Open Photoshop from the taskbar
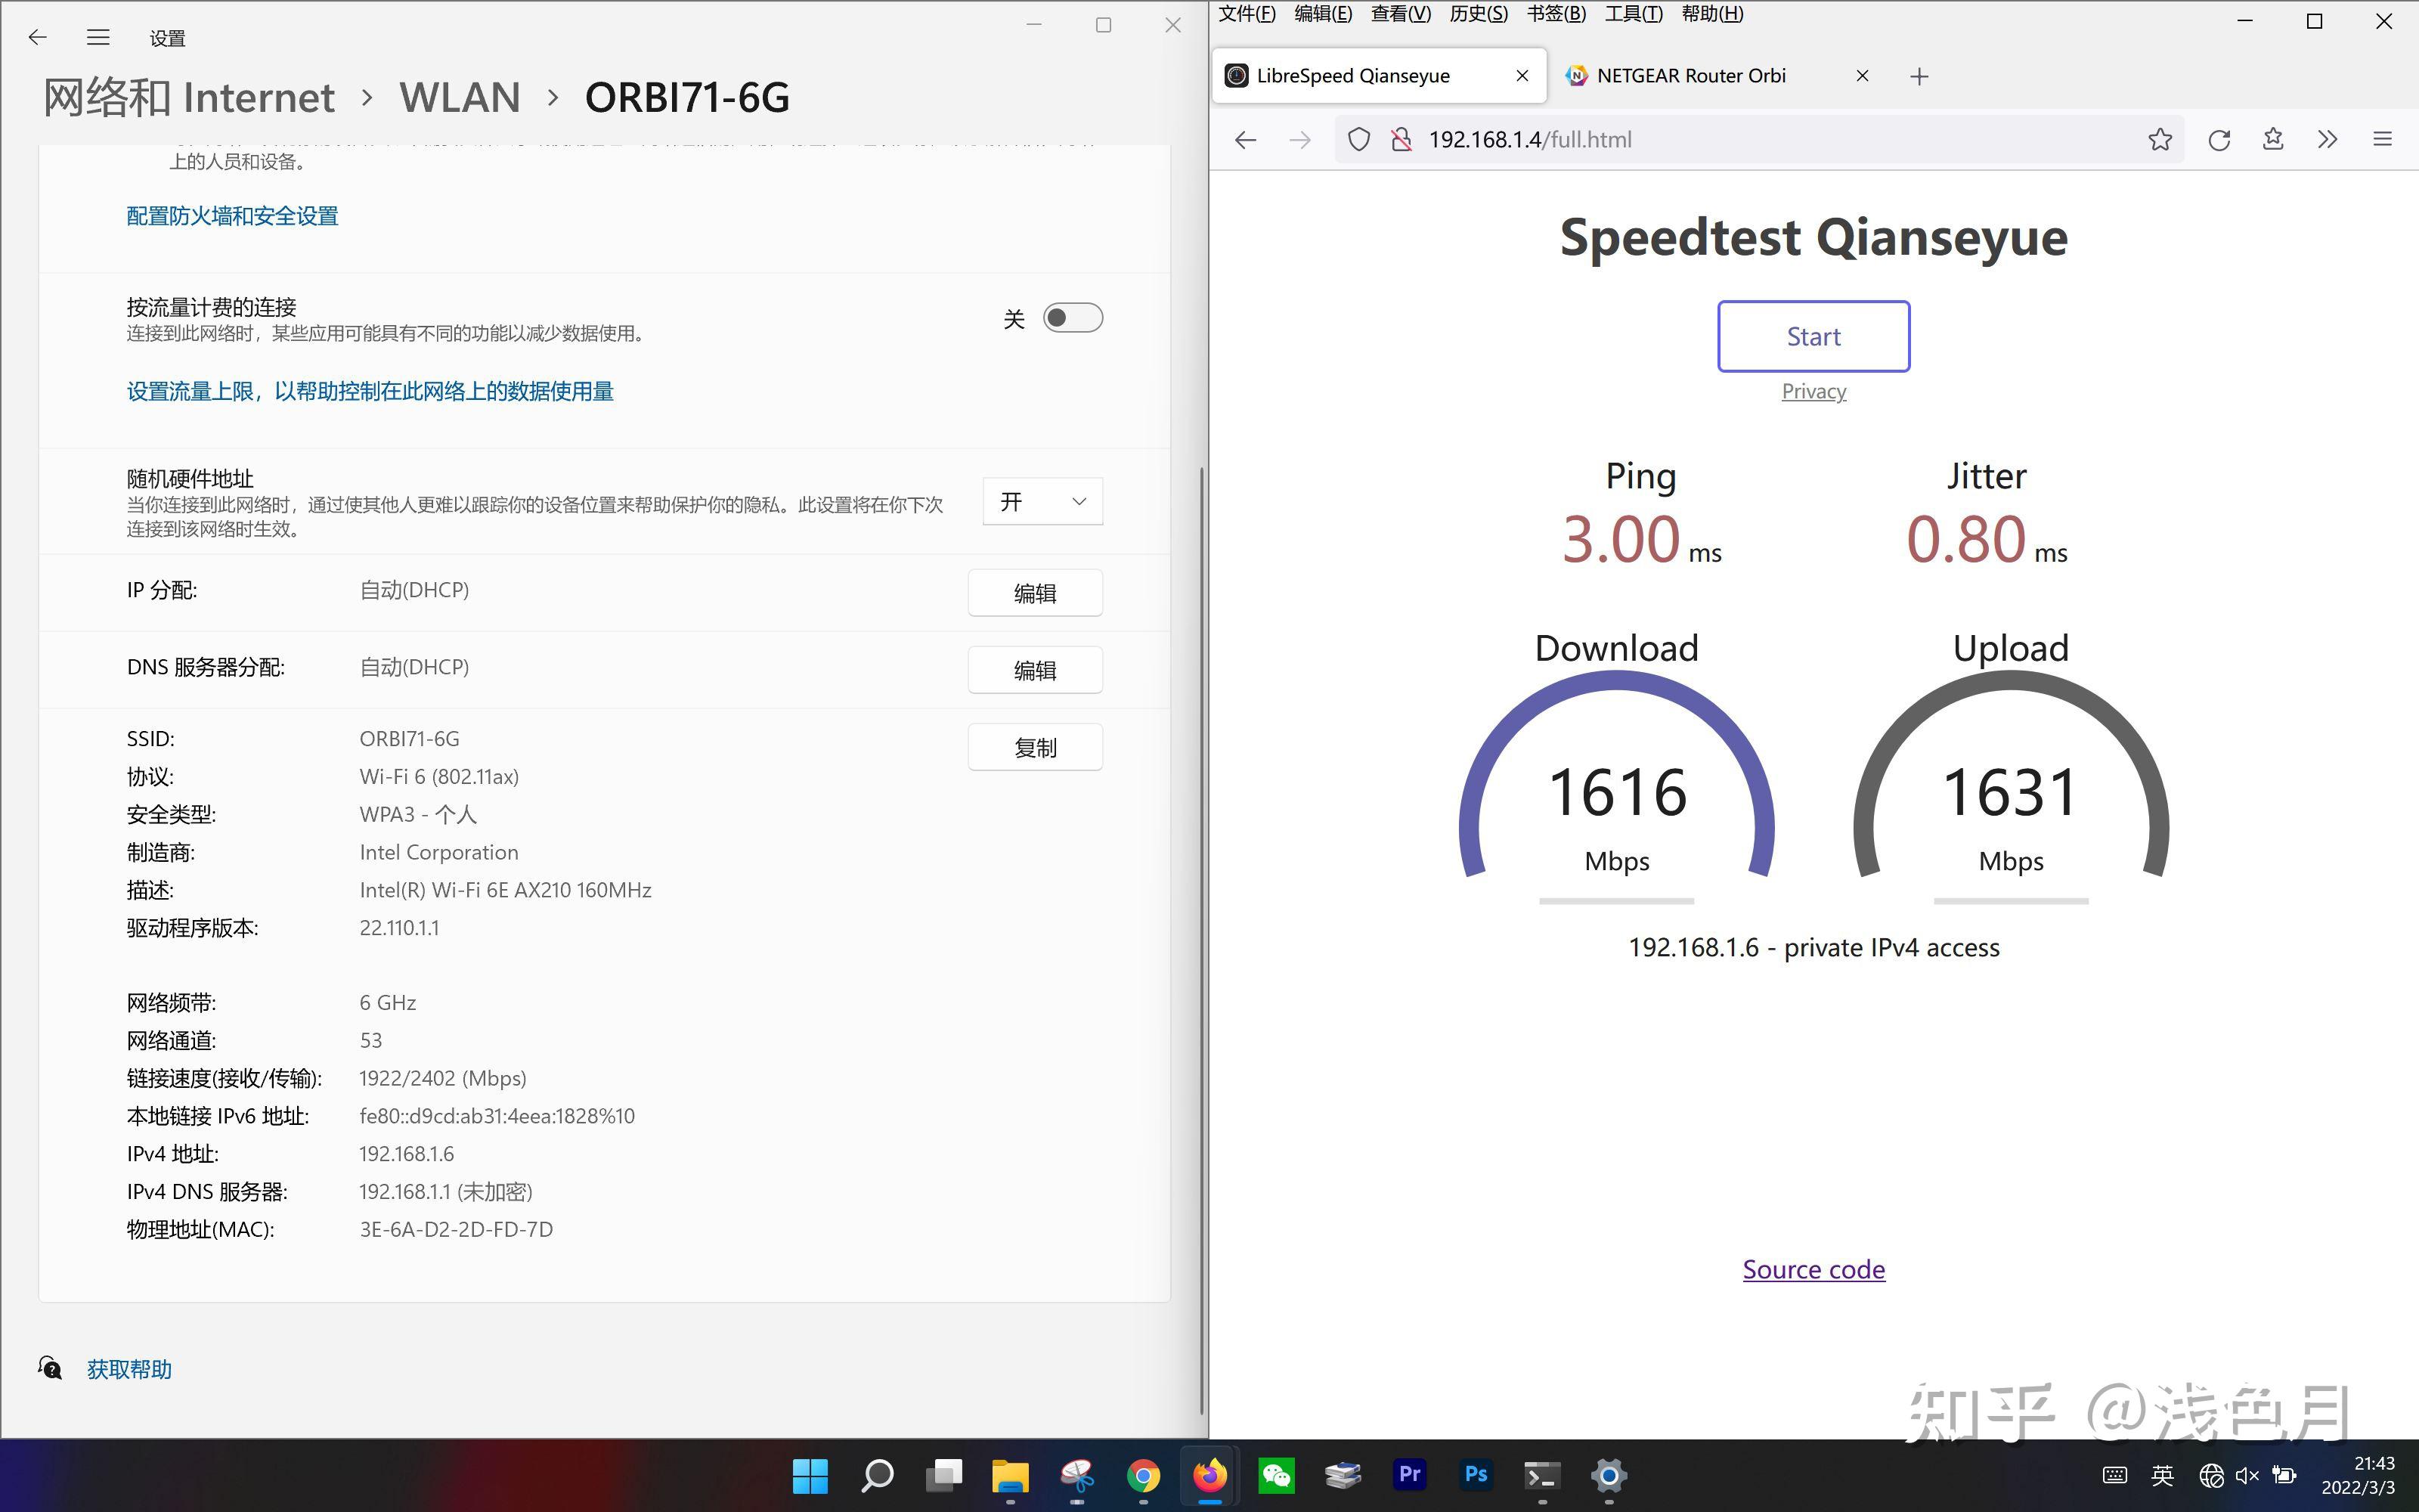Viewport: 2419px width, 1512px height. pyautogui.click(x=1476, y=1475)
